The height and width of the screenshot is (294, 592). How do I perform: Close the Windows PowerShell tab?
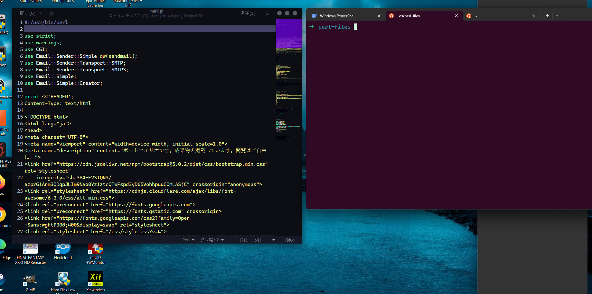coord(379,16)
